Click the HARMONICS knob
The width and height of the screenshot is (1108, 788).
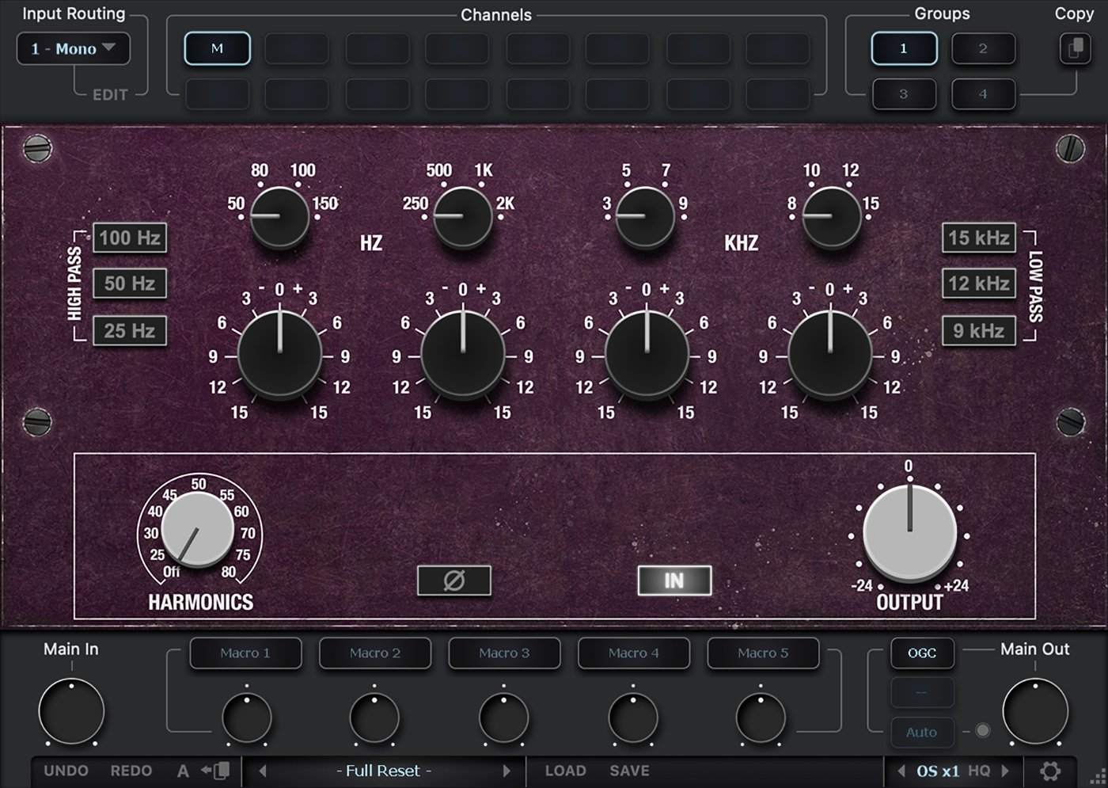197,529
